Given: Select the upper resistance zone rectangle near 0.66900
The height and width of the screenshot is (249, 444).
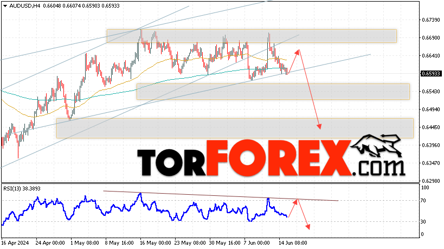Looking at the screenshot, I should coord(252,36).
